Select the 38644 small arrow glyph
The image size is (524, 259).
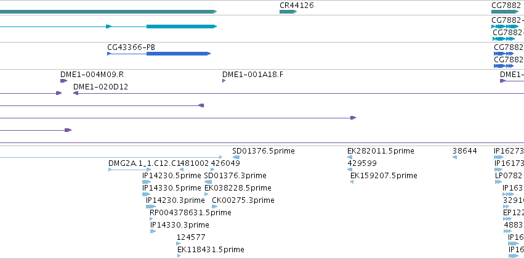coord(454,157)
